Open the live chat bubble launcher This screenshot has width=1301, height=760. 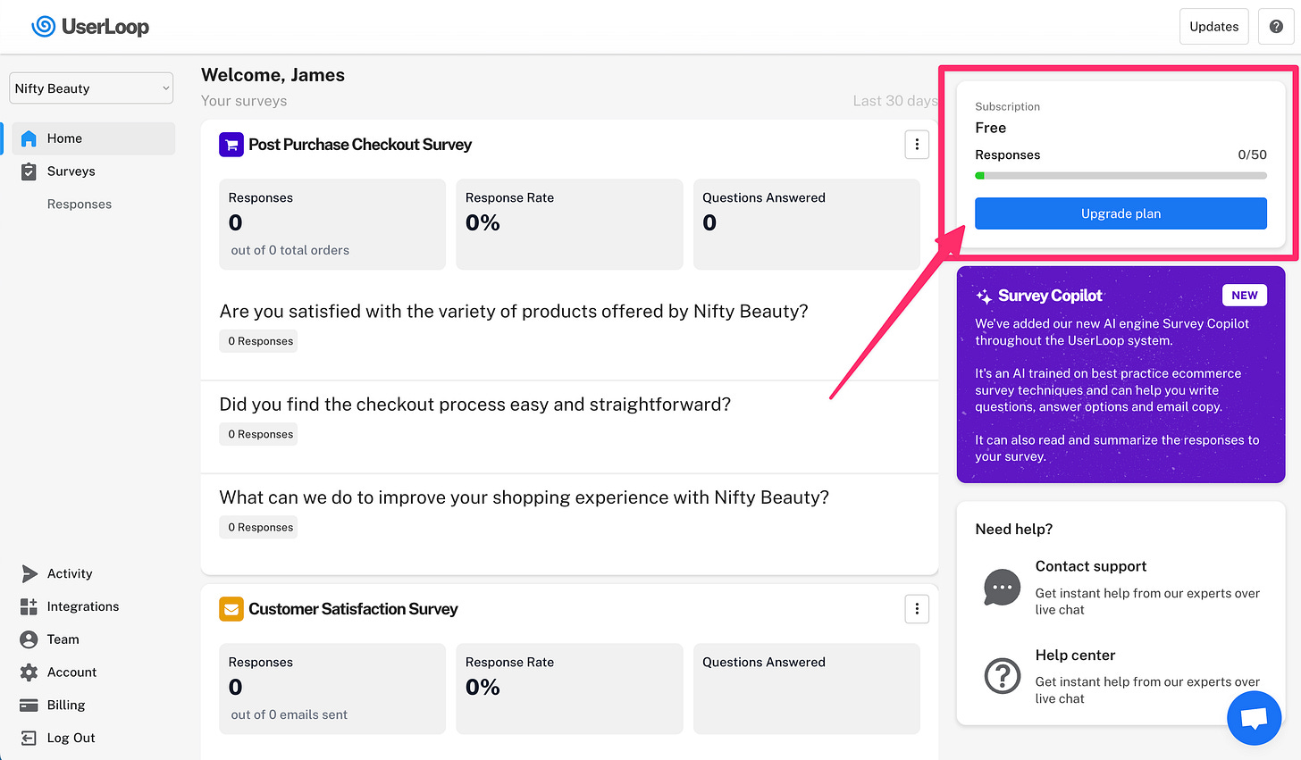[x=1255, y=718]
